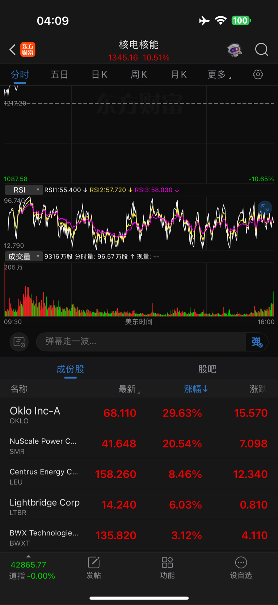Open chart settings gear icon
This screenshot has width=278, height=605.
258,74
